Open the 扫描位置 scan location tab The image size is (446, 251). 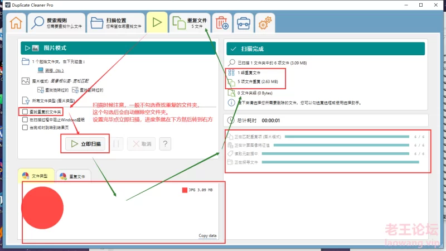tap(116, 23)
